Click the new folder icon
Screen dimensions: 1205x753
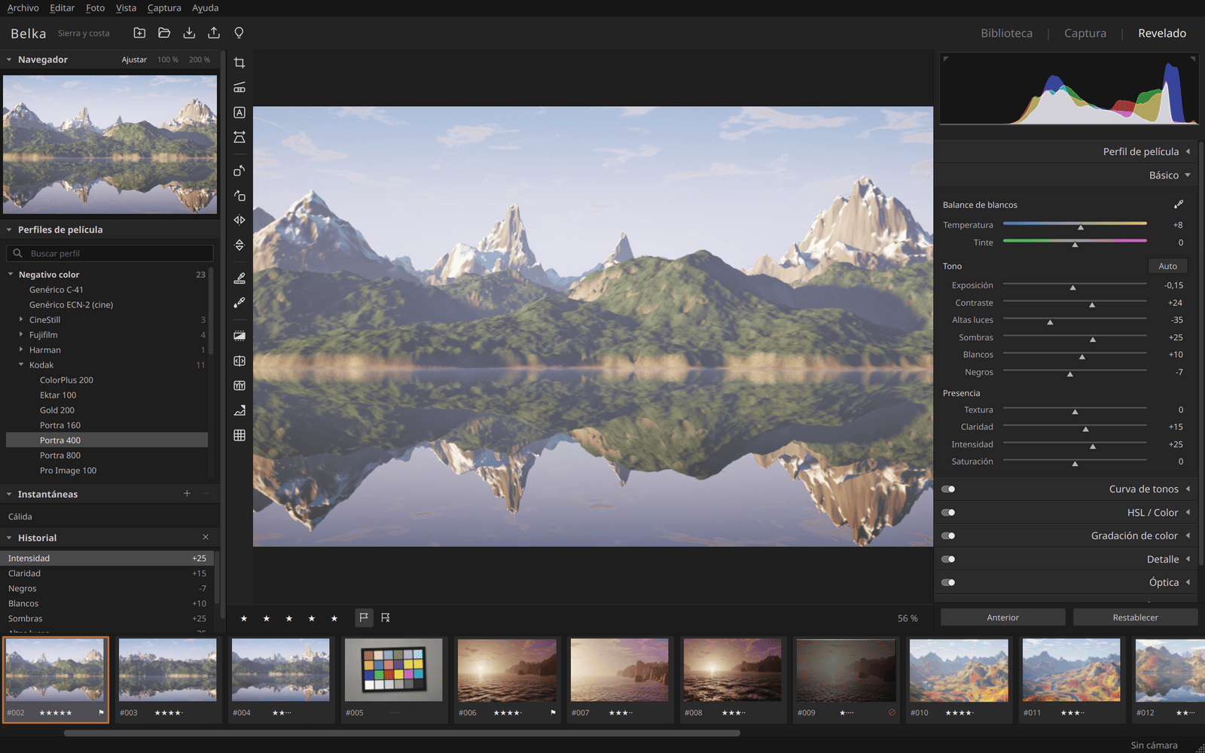tap(139, 32)
